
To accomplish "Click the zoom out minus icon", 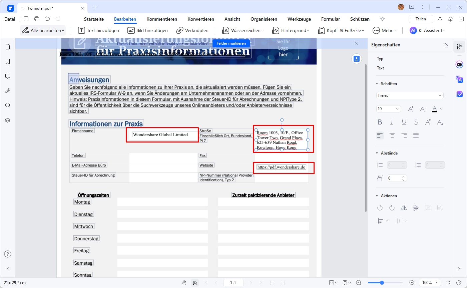I will [x=359, y=283].
